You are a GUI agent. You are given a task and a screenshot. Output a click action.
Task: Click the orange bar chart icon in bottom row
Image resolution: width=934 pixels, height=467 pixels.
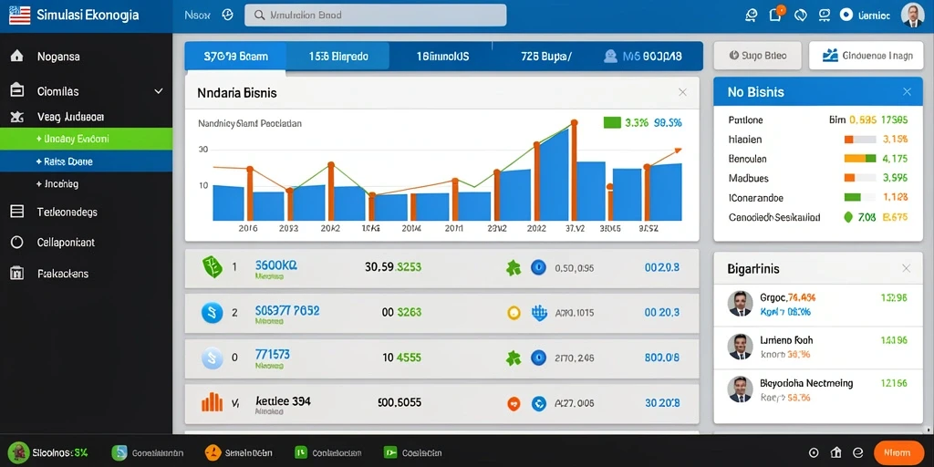pos(212,402)
